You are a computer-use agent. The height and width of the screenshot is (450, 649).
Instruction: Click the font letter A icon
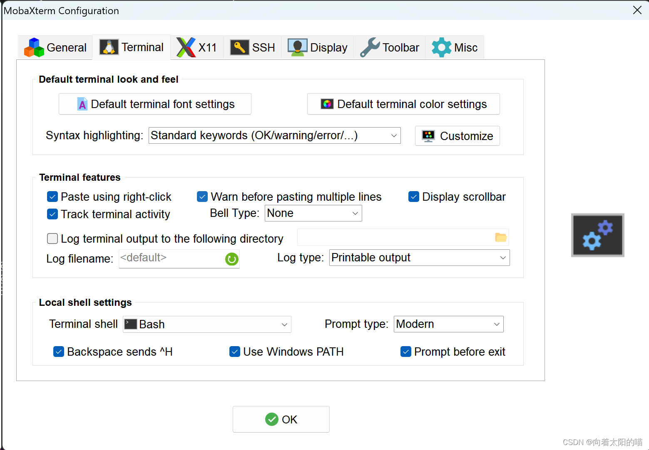click(82, 104)
